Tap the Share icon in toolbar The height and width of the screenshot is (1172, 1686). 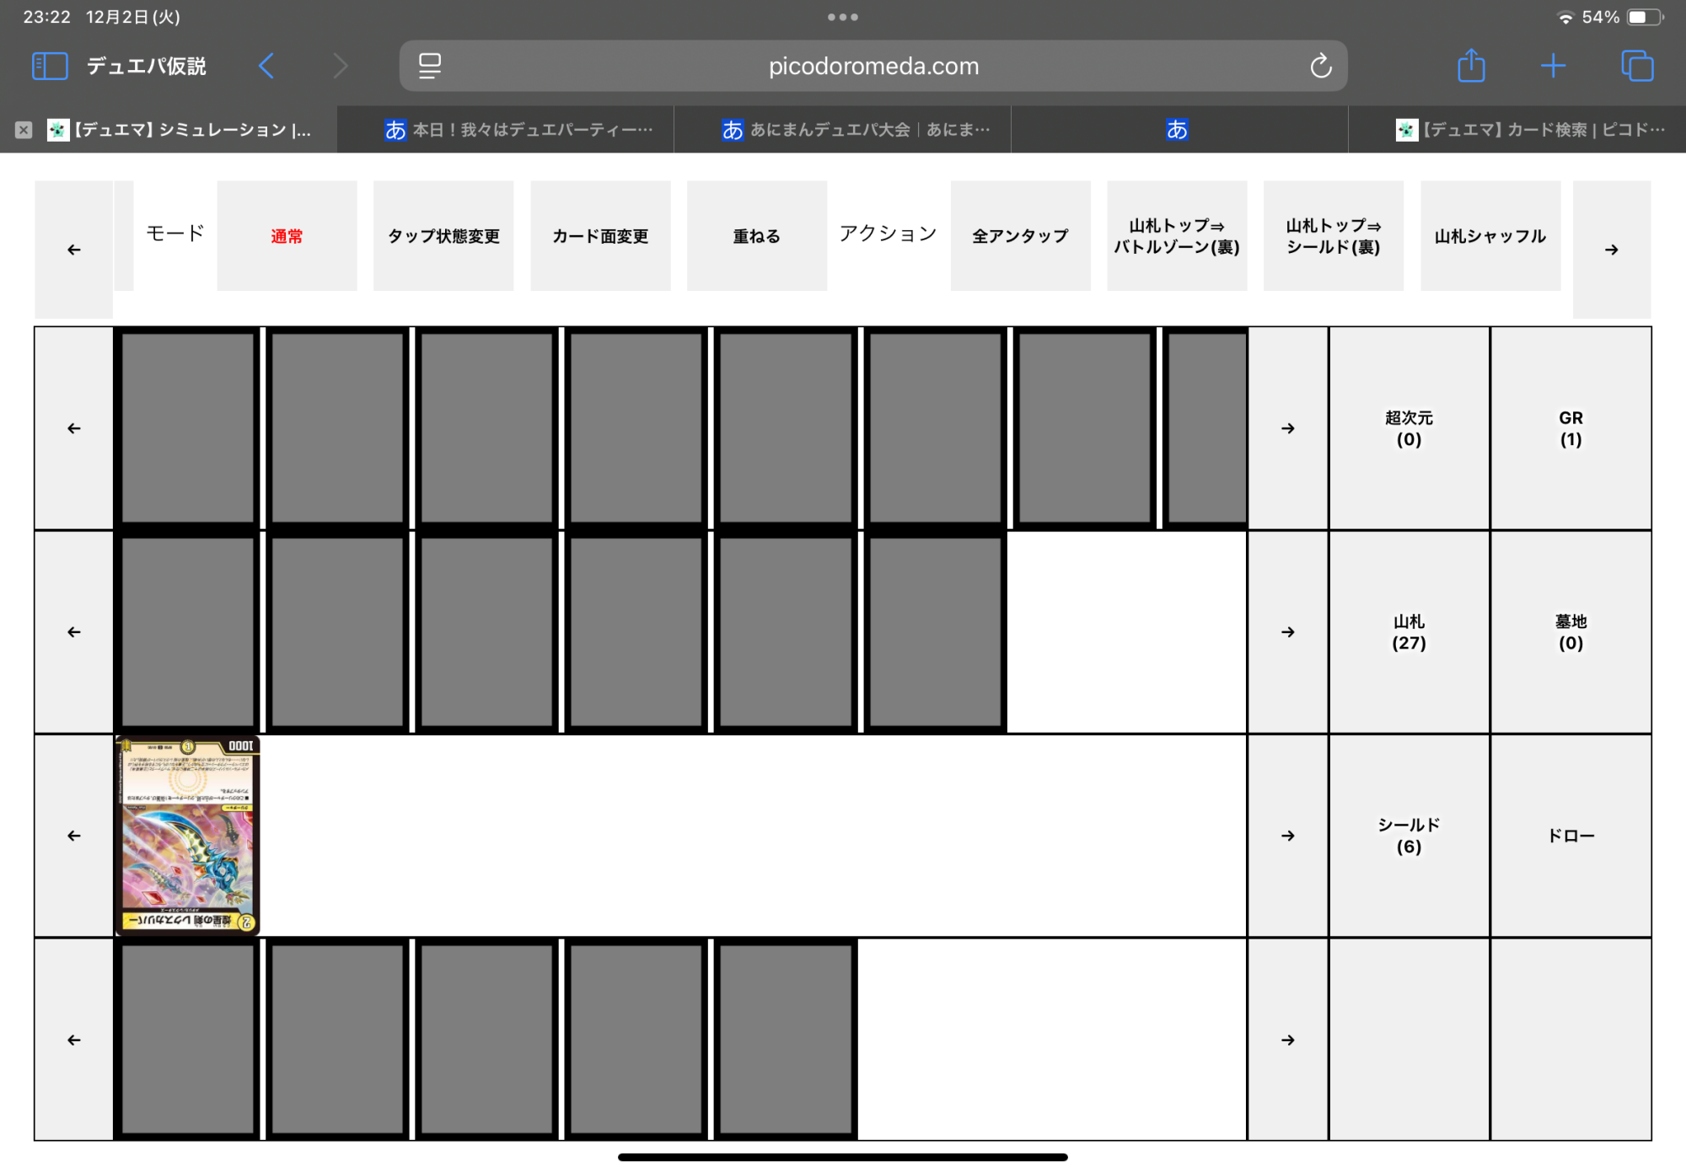1471,66
